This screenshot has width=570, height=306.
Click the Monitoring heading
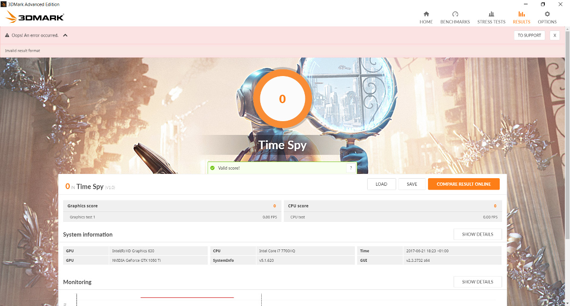coord(77,282)
